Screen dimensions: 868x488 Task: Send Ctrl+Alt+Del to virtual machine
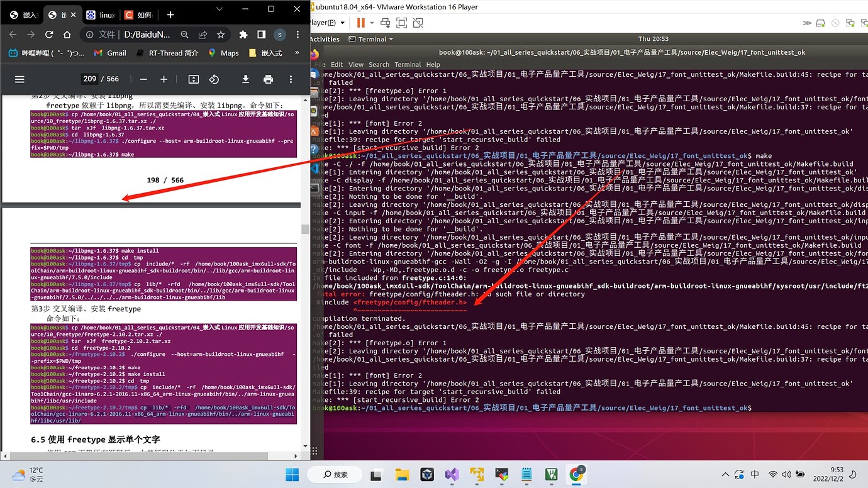point(385,23)
